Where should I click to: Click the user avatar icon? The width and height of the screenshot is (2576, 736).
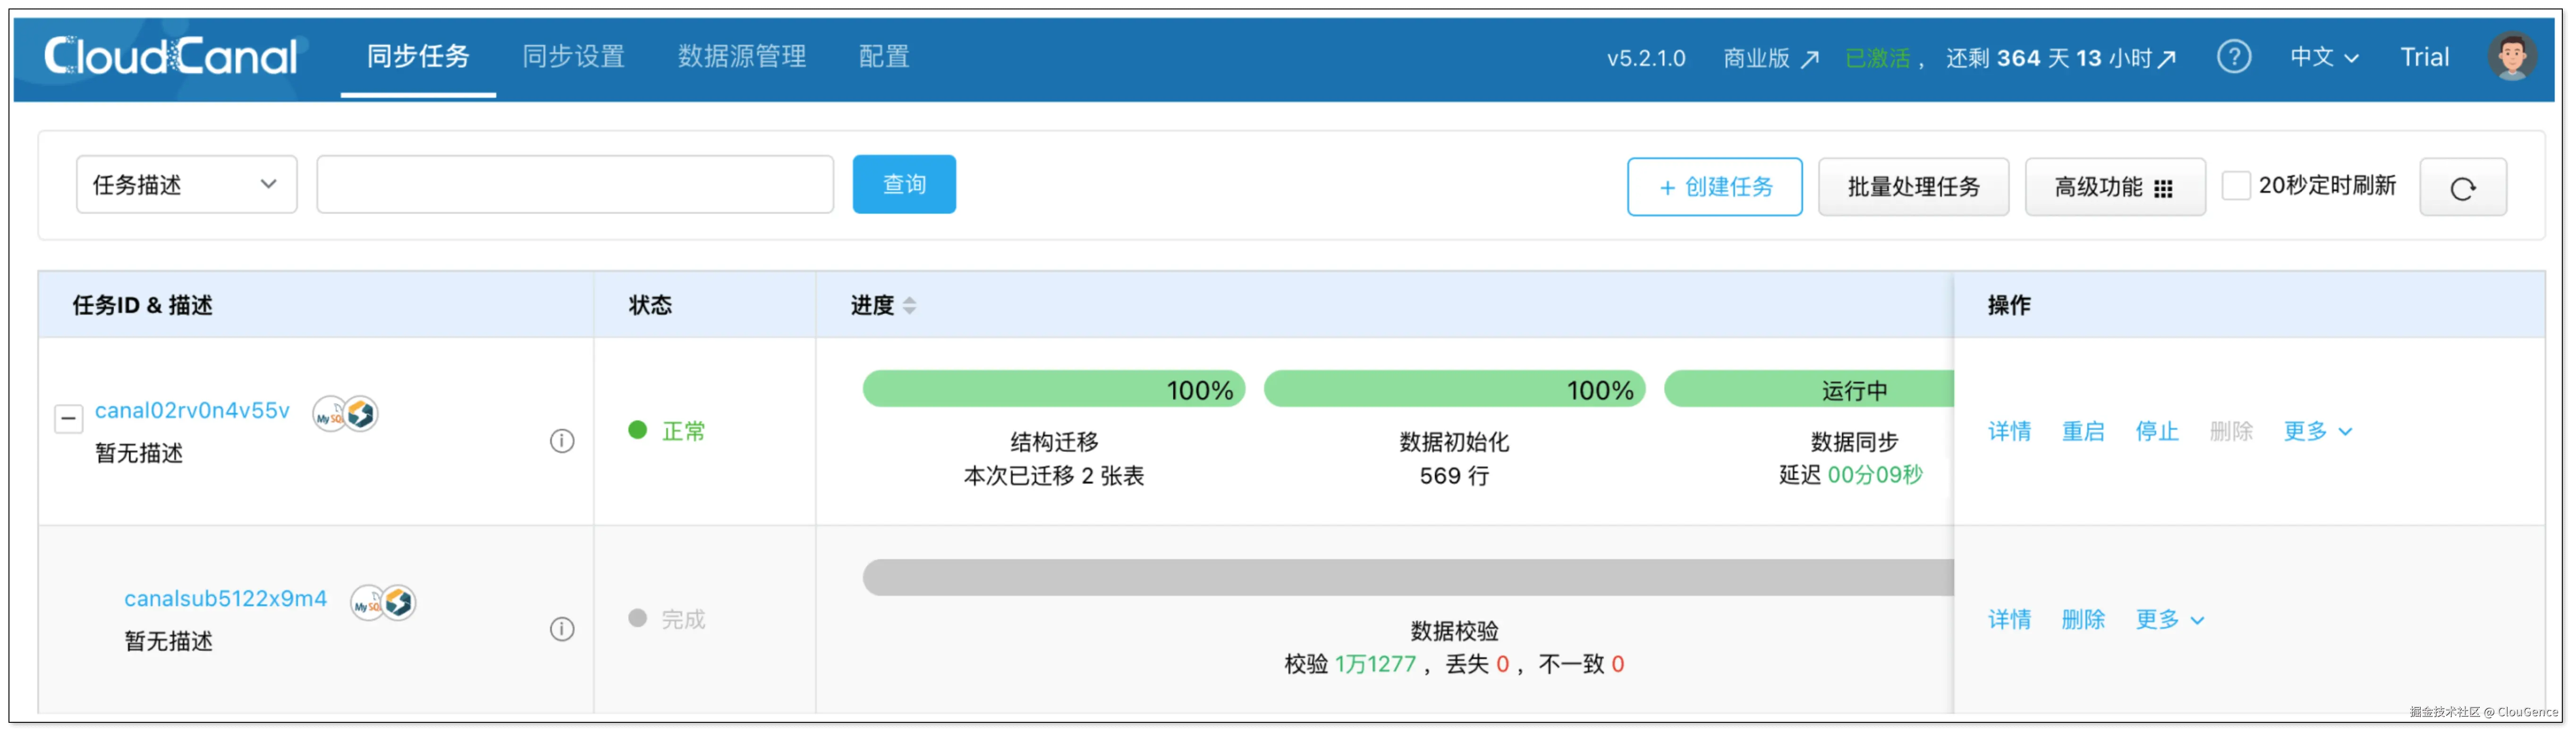pos(2511,57)
